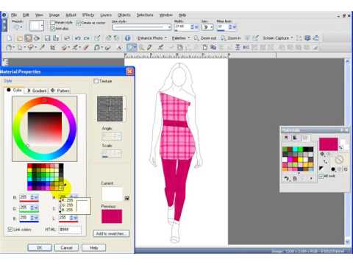Click the foreground magenta swatch in Materials palette
This screenshot has height=265, width=353.
[x=329, y=144]
